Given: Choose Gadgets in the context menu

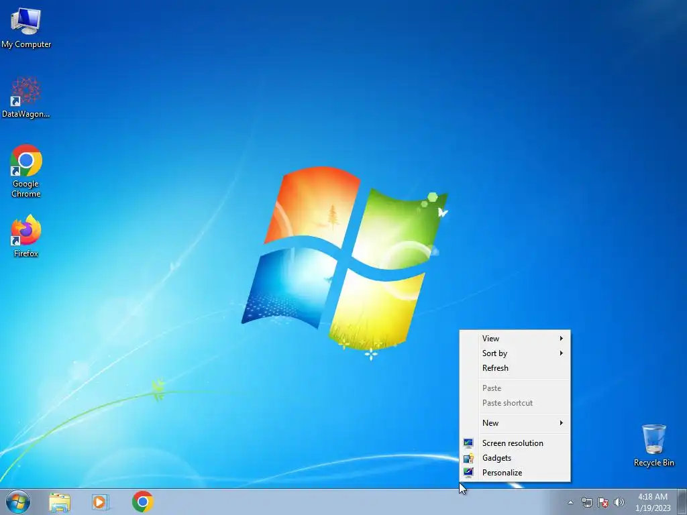Looking at the screenshot, I should coord(515,458).
